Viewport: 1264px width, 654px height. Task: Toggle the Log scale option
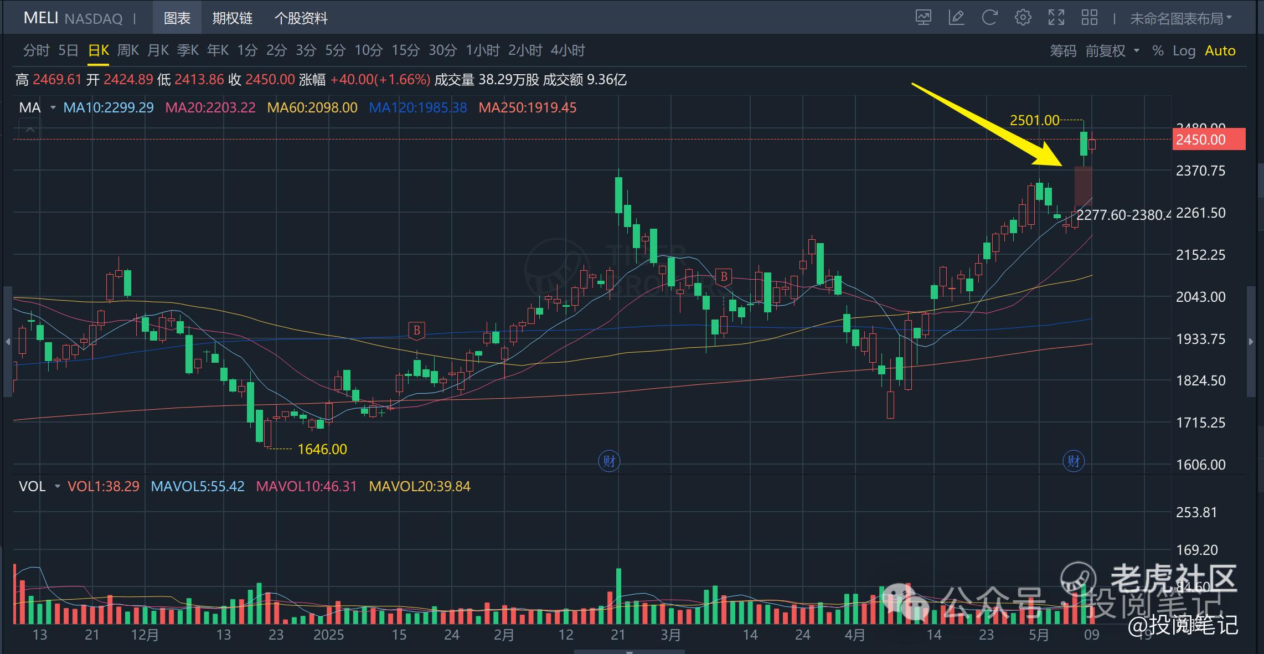[x=1184, y=51]
